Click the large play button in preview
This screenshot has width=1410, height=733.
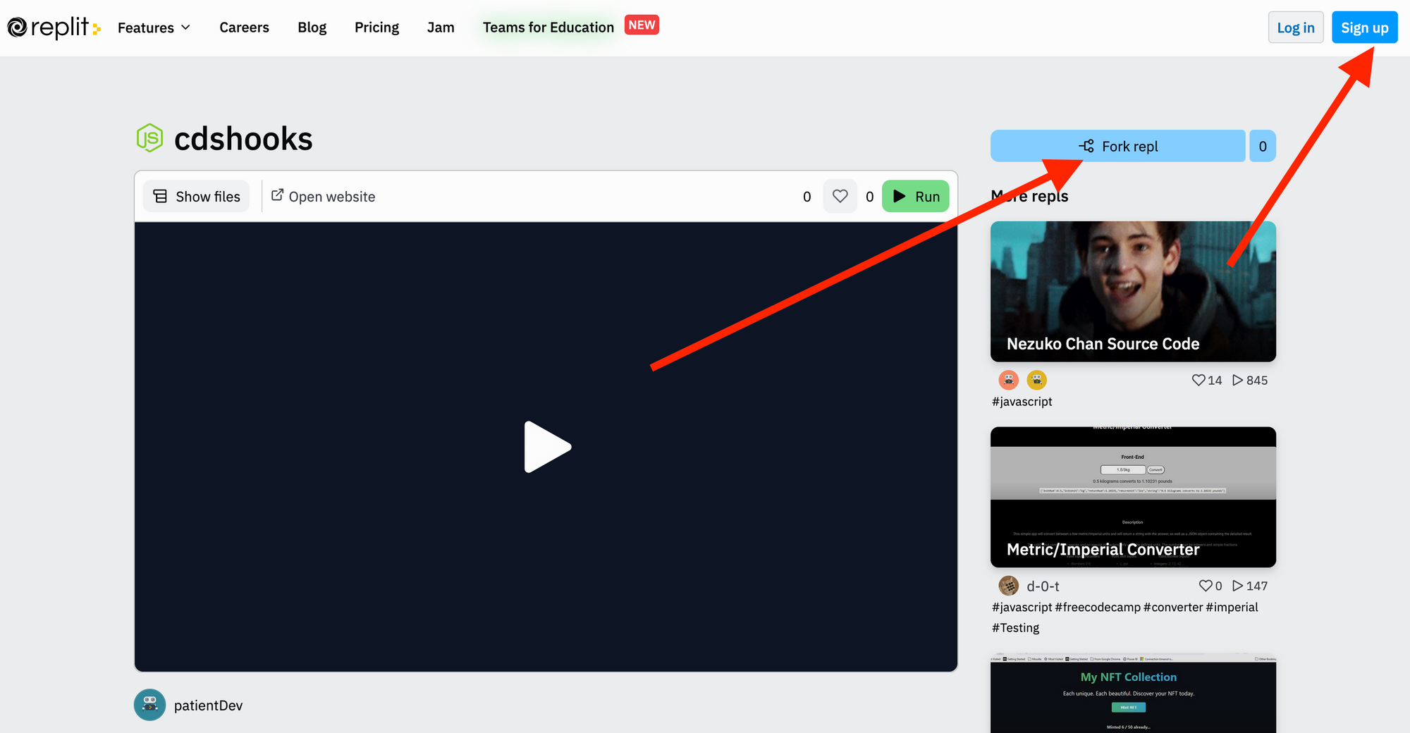coord(547,447)
